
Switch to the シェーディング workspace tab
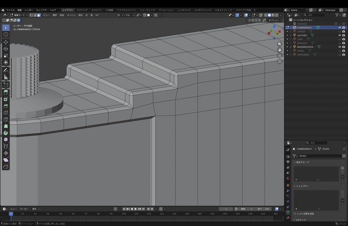coord(147,10)
